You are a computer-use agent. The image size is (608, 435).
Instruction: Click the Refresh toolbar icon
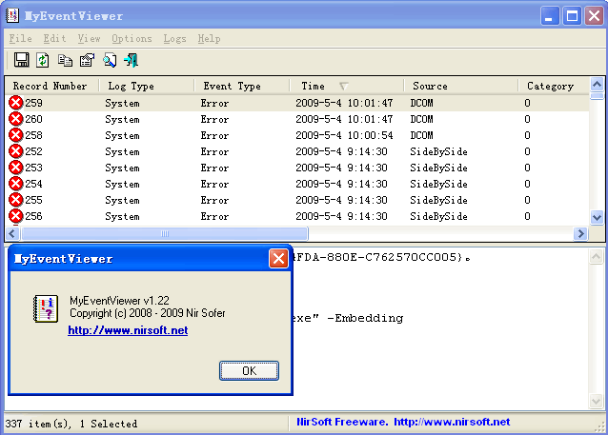click(x=43, y=60)
